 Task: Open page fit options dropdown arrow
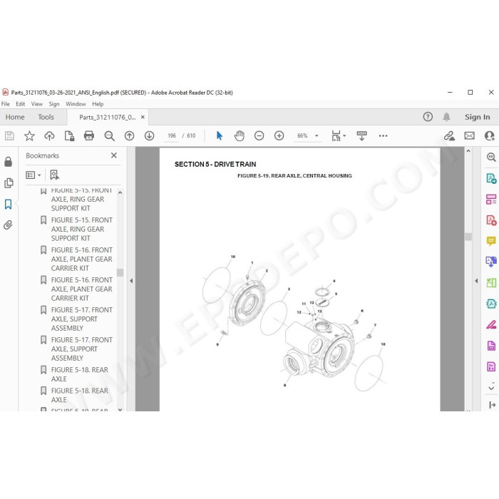point(344,136)
